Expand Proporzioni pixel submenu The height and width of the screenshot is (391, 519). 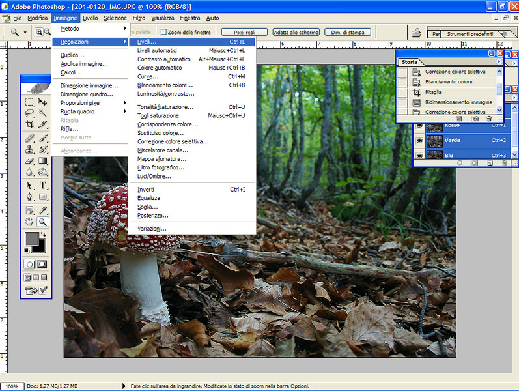click(125, 103)
